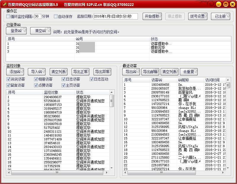Click the recent visitors horizontal scrollbar
This screenshot has width=237, height=184.
pos(175,173)
